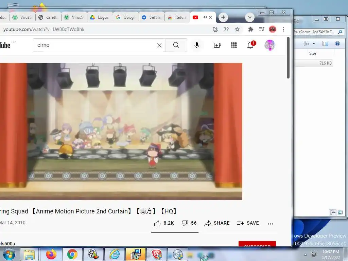Switch to the Settings tab
The image size is (348, 261).
(152, 17)
